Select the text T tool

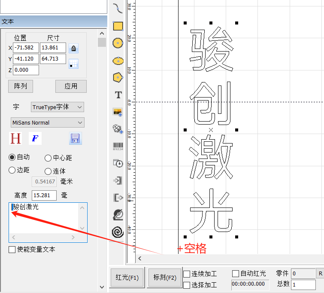tap(118, 95)
